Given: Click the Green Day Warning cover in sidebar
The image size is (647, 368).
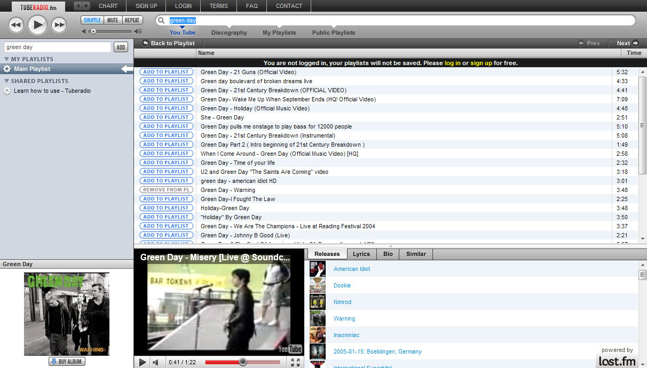Looking at the screenshot, I should point(67,314).
